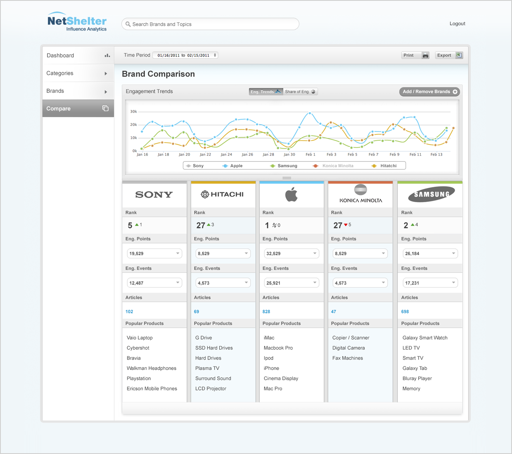Click Vaio Laptop under Sony products
Screen dimensions: 512x454
click(140, 338)
